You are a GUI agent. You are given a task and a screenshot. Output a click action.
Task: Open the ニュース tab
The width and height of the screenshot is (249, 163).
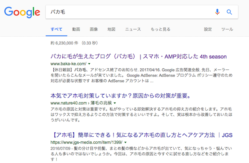point(133,29)
